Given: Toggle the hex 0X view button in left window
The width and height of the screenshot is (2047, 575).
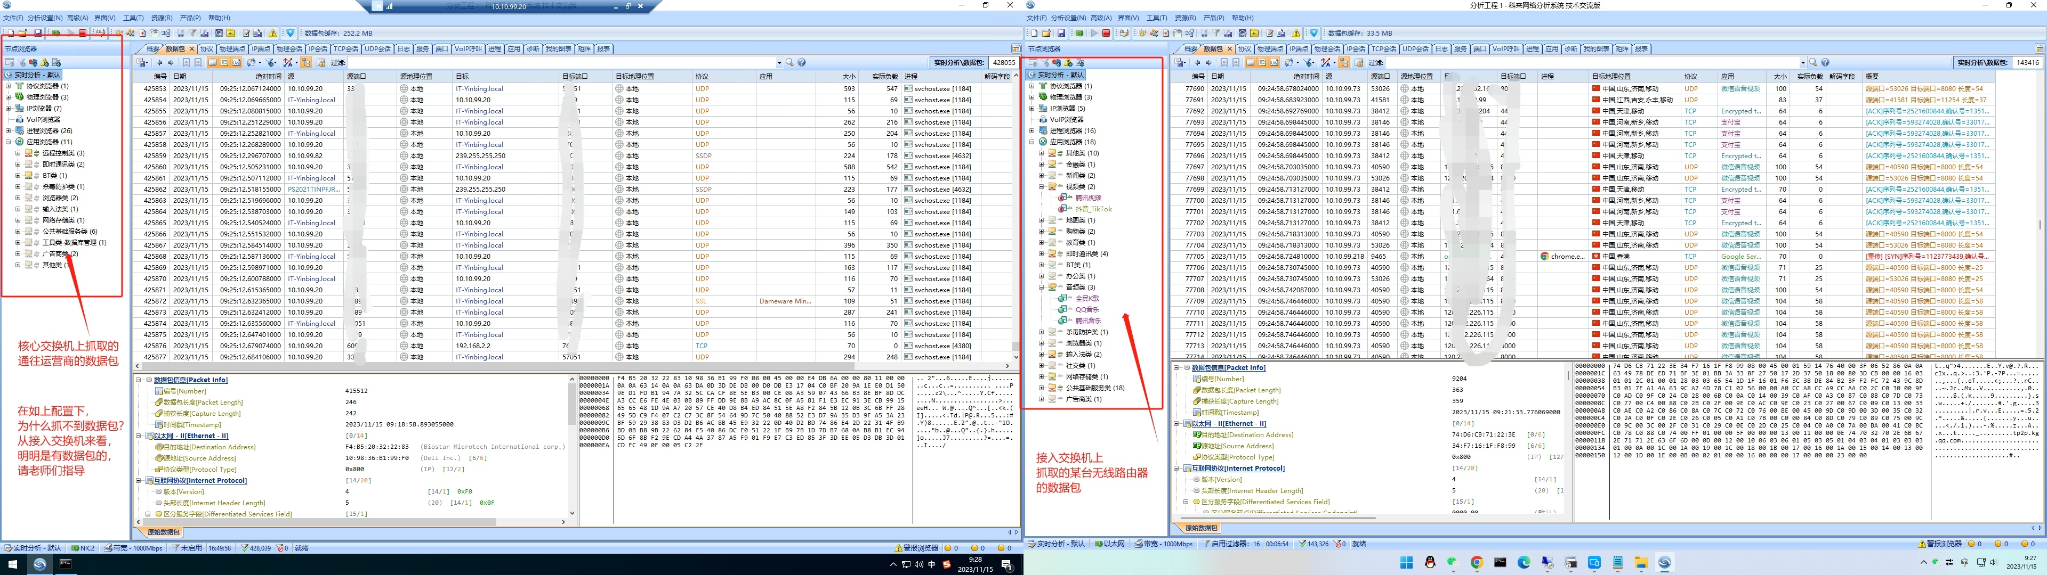Looking at the screenshot, I should click(236, 63).
